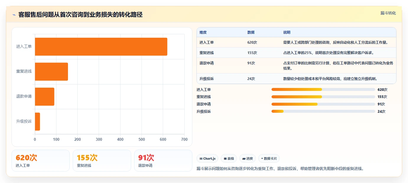Image resolution: width=408 pixels, height=183 pixels.
Task: Click the 升级投诉 bar in the chart
Action: tap(38, 121)
